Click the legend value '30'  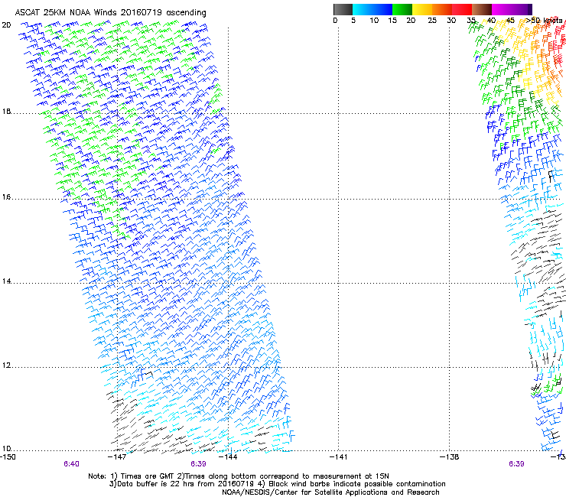pyautogui.click(x=451, y=21)
